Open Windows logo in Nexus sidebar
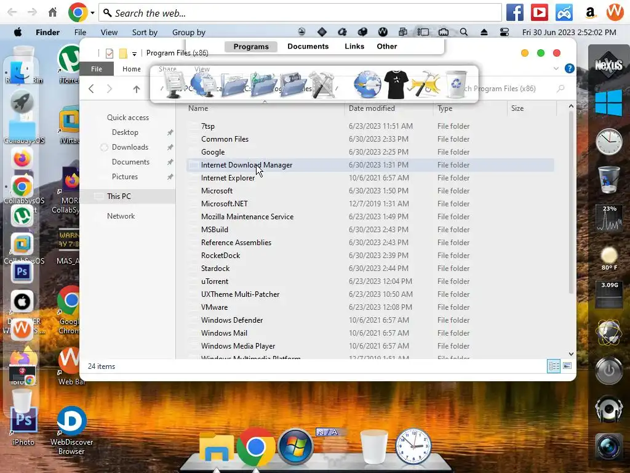The width and height of the screenshot is (630, 473). [x=608, y=103]
